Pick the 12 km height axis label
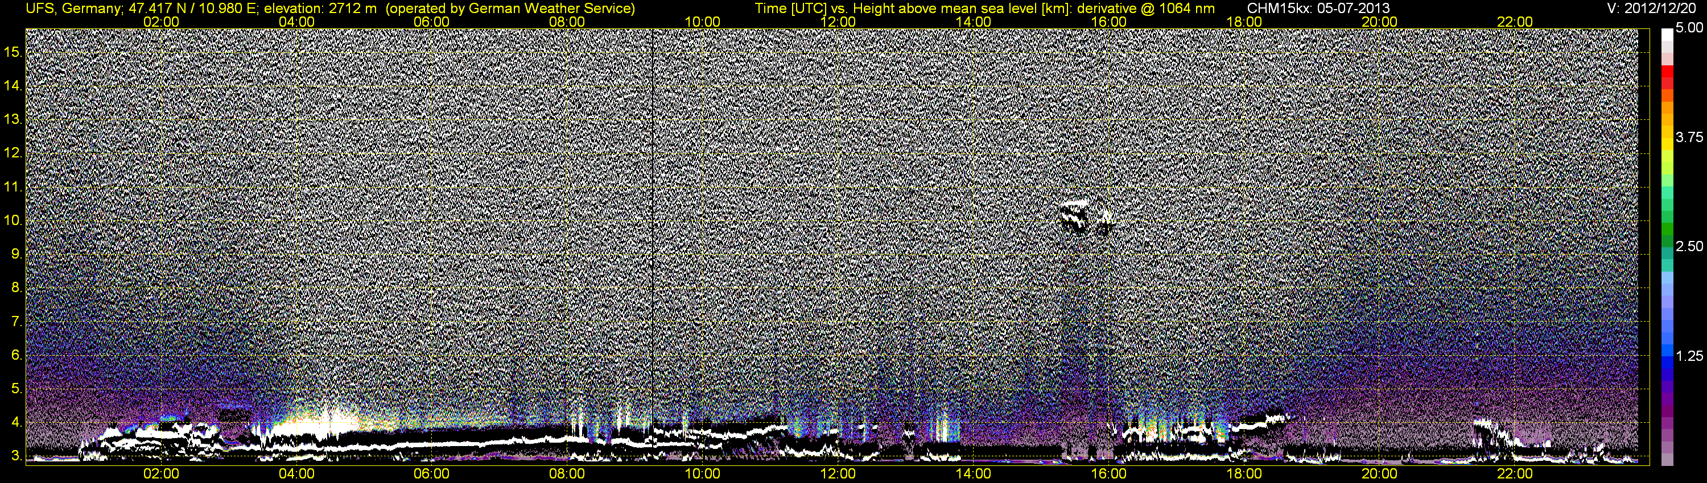Screen dimensions: 1707x483 [13, 153]
